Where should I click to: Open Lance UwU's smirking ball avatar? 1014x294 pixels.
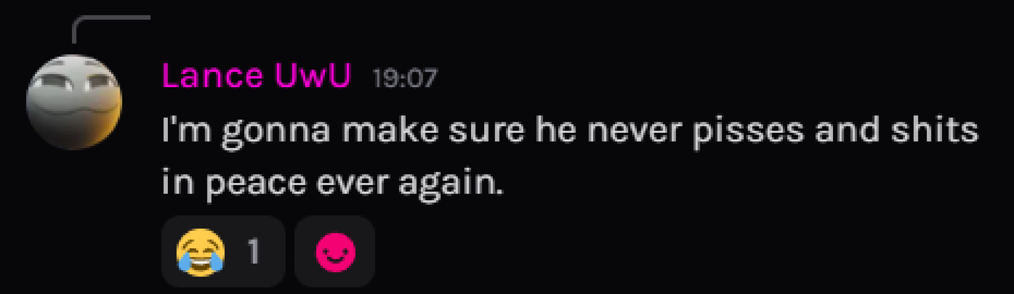click(x=74, y=102)
